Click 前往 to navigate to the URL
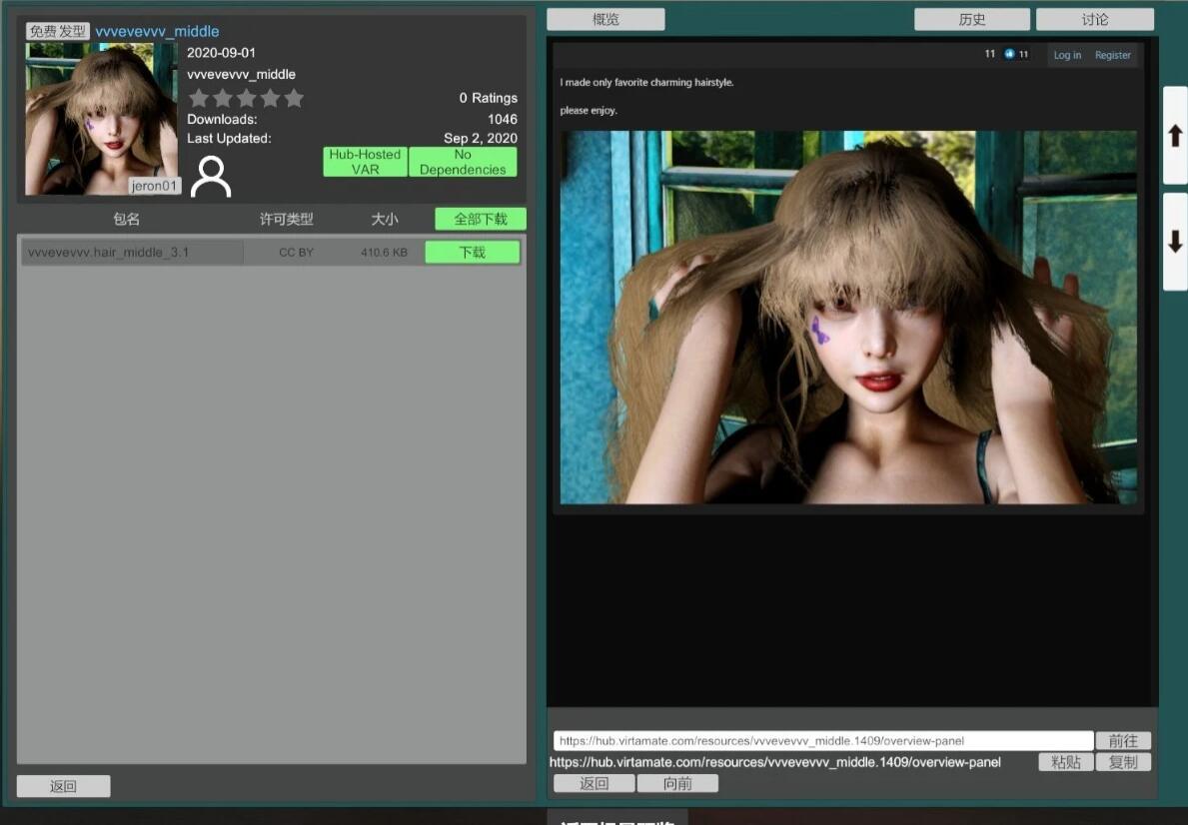 pyautogui.click(x=1123, y=740)
